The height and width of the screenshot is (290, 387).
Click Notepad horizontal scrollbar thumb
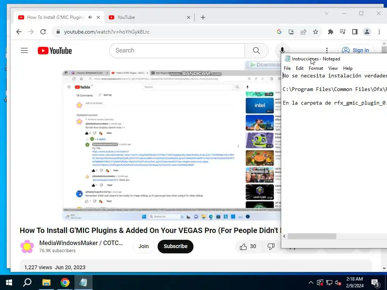click(x=312, y=236)
